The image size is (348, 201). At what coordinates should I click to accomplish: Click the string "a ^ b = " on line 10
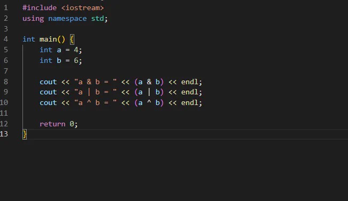tap(96, 102)
